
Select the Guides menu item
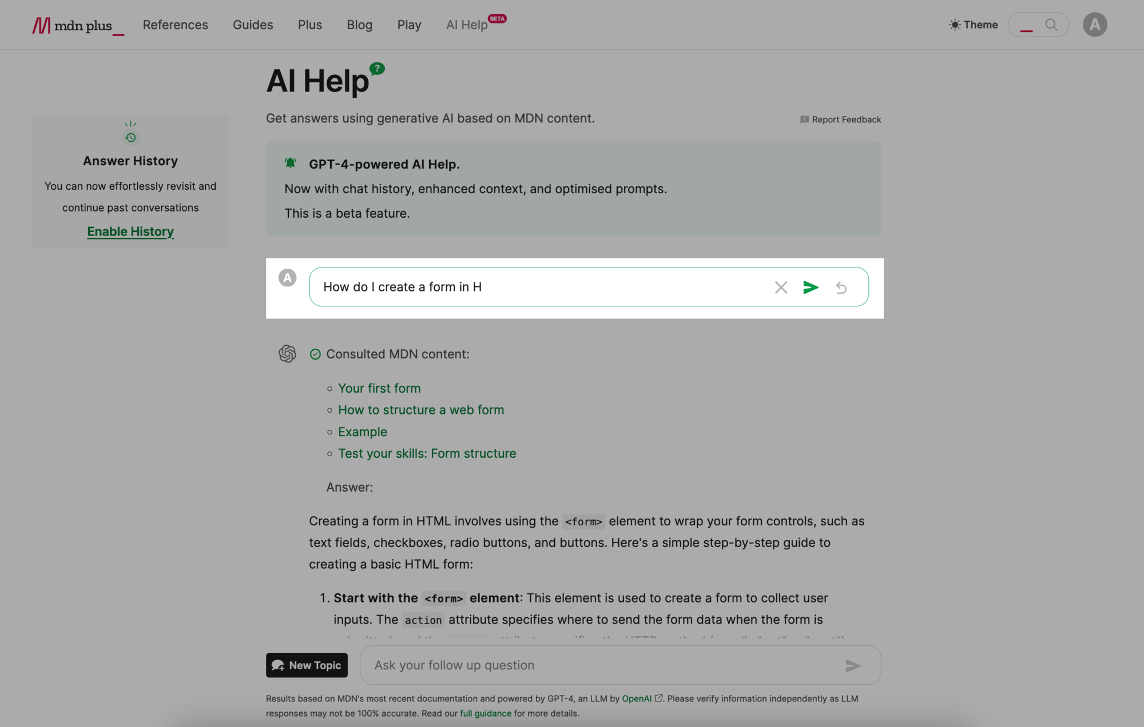(253, 24)
